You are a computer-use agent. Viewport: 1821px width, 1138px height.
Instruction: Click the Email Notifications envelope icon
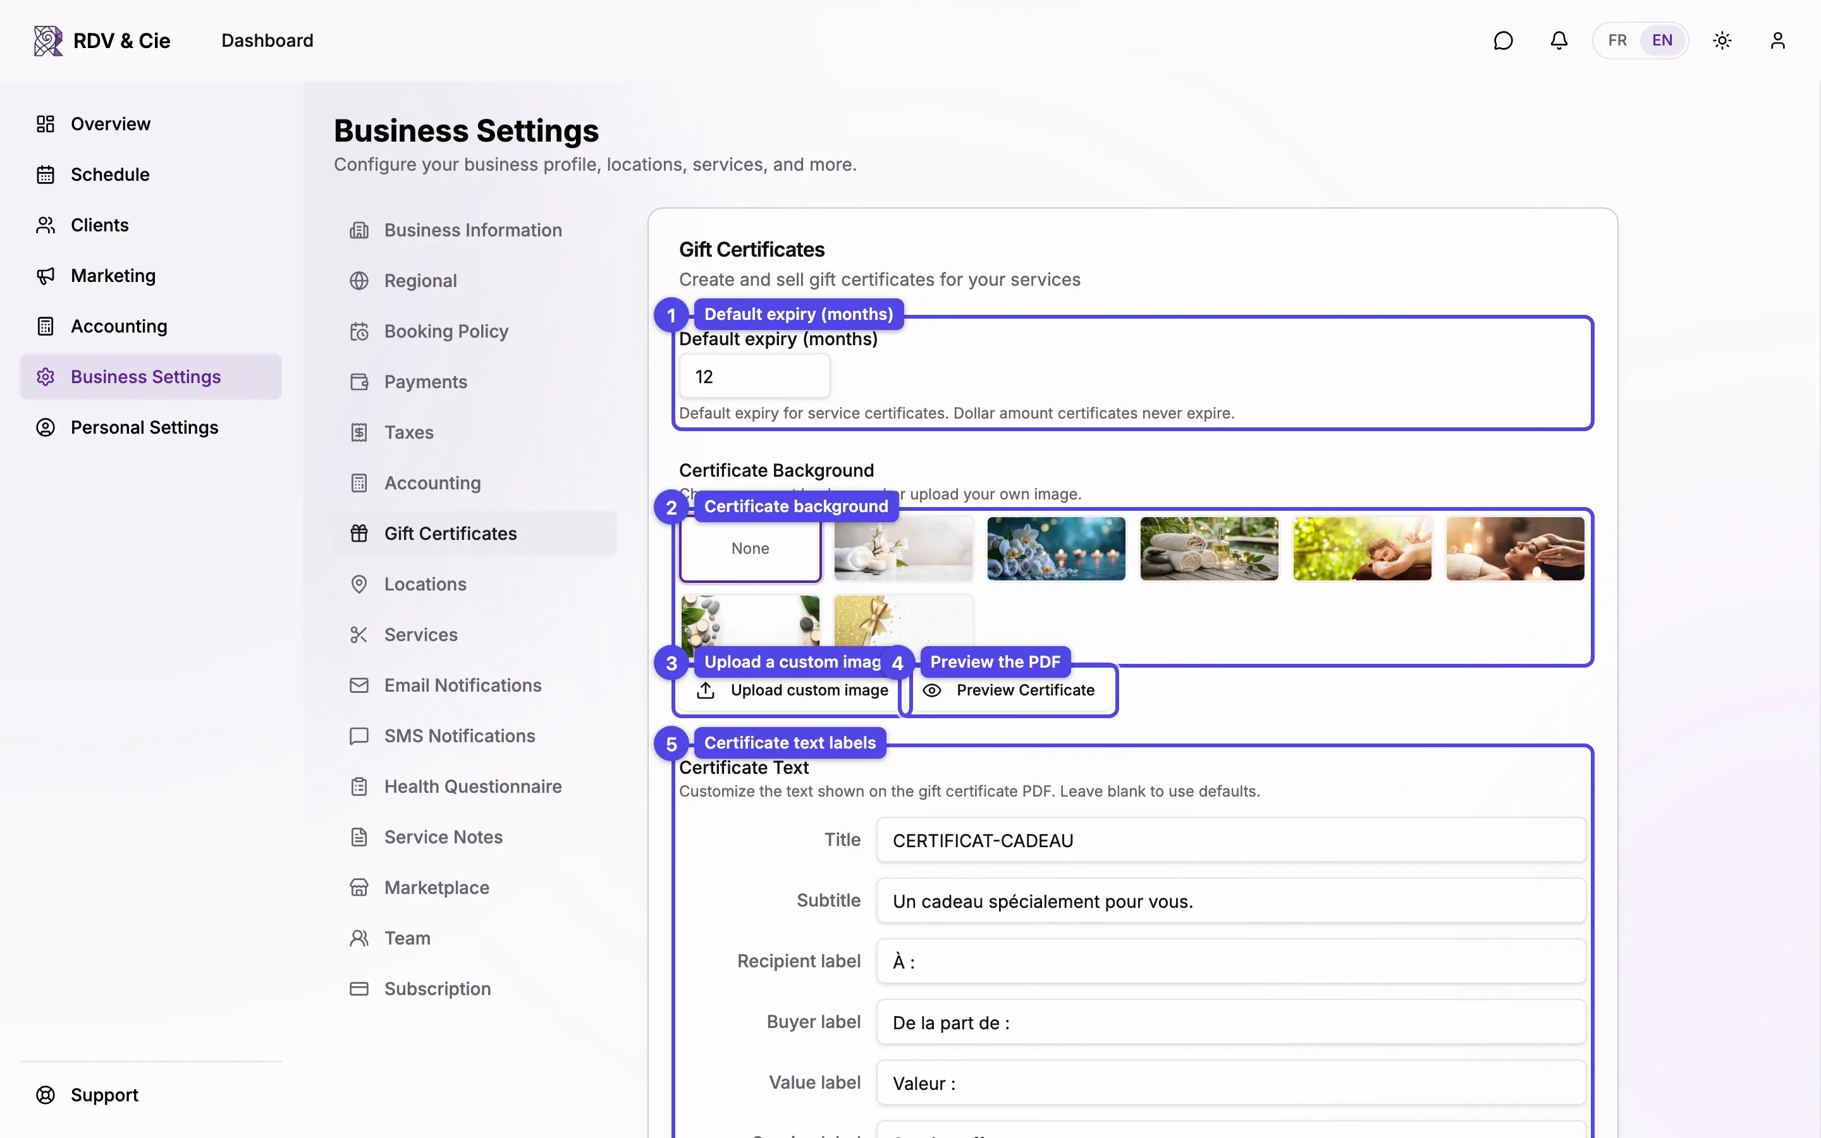359,686
